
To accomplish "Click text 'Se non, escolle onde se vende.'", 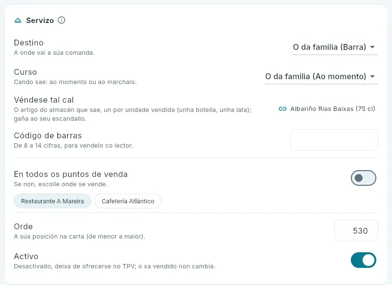I will point(60,184).
